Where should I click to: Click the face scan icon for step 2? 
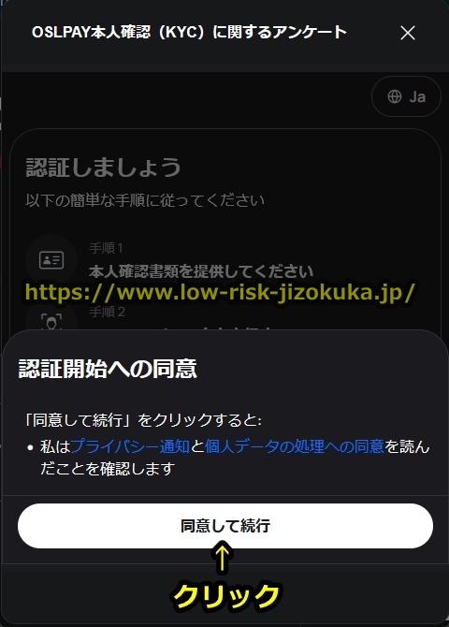pyautogui.click(x=51, y=321)
